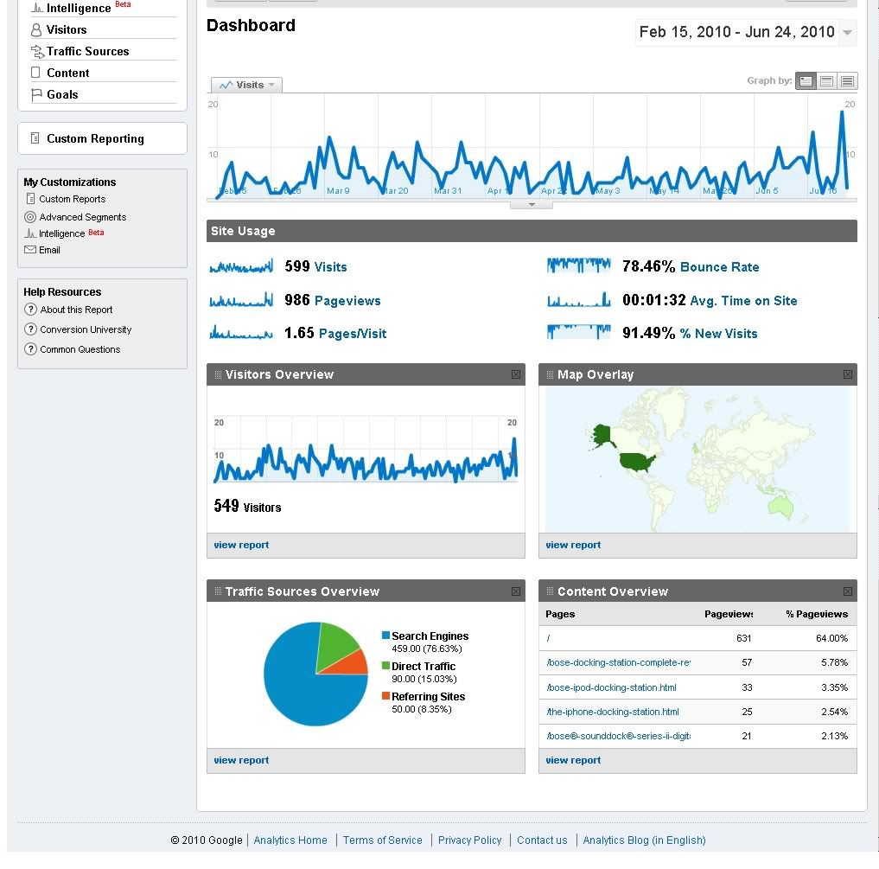The width and height of the screenshot is (879, 869).
Task: Open the Content menu item
Action: click(x=68, y=73)
